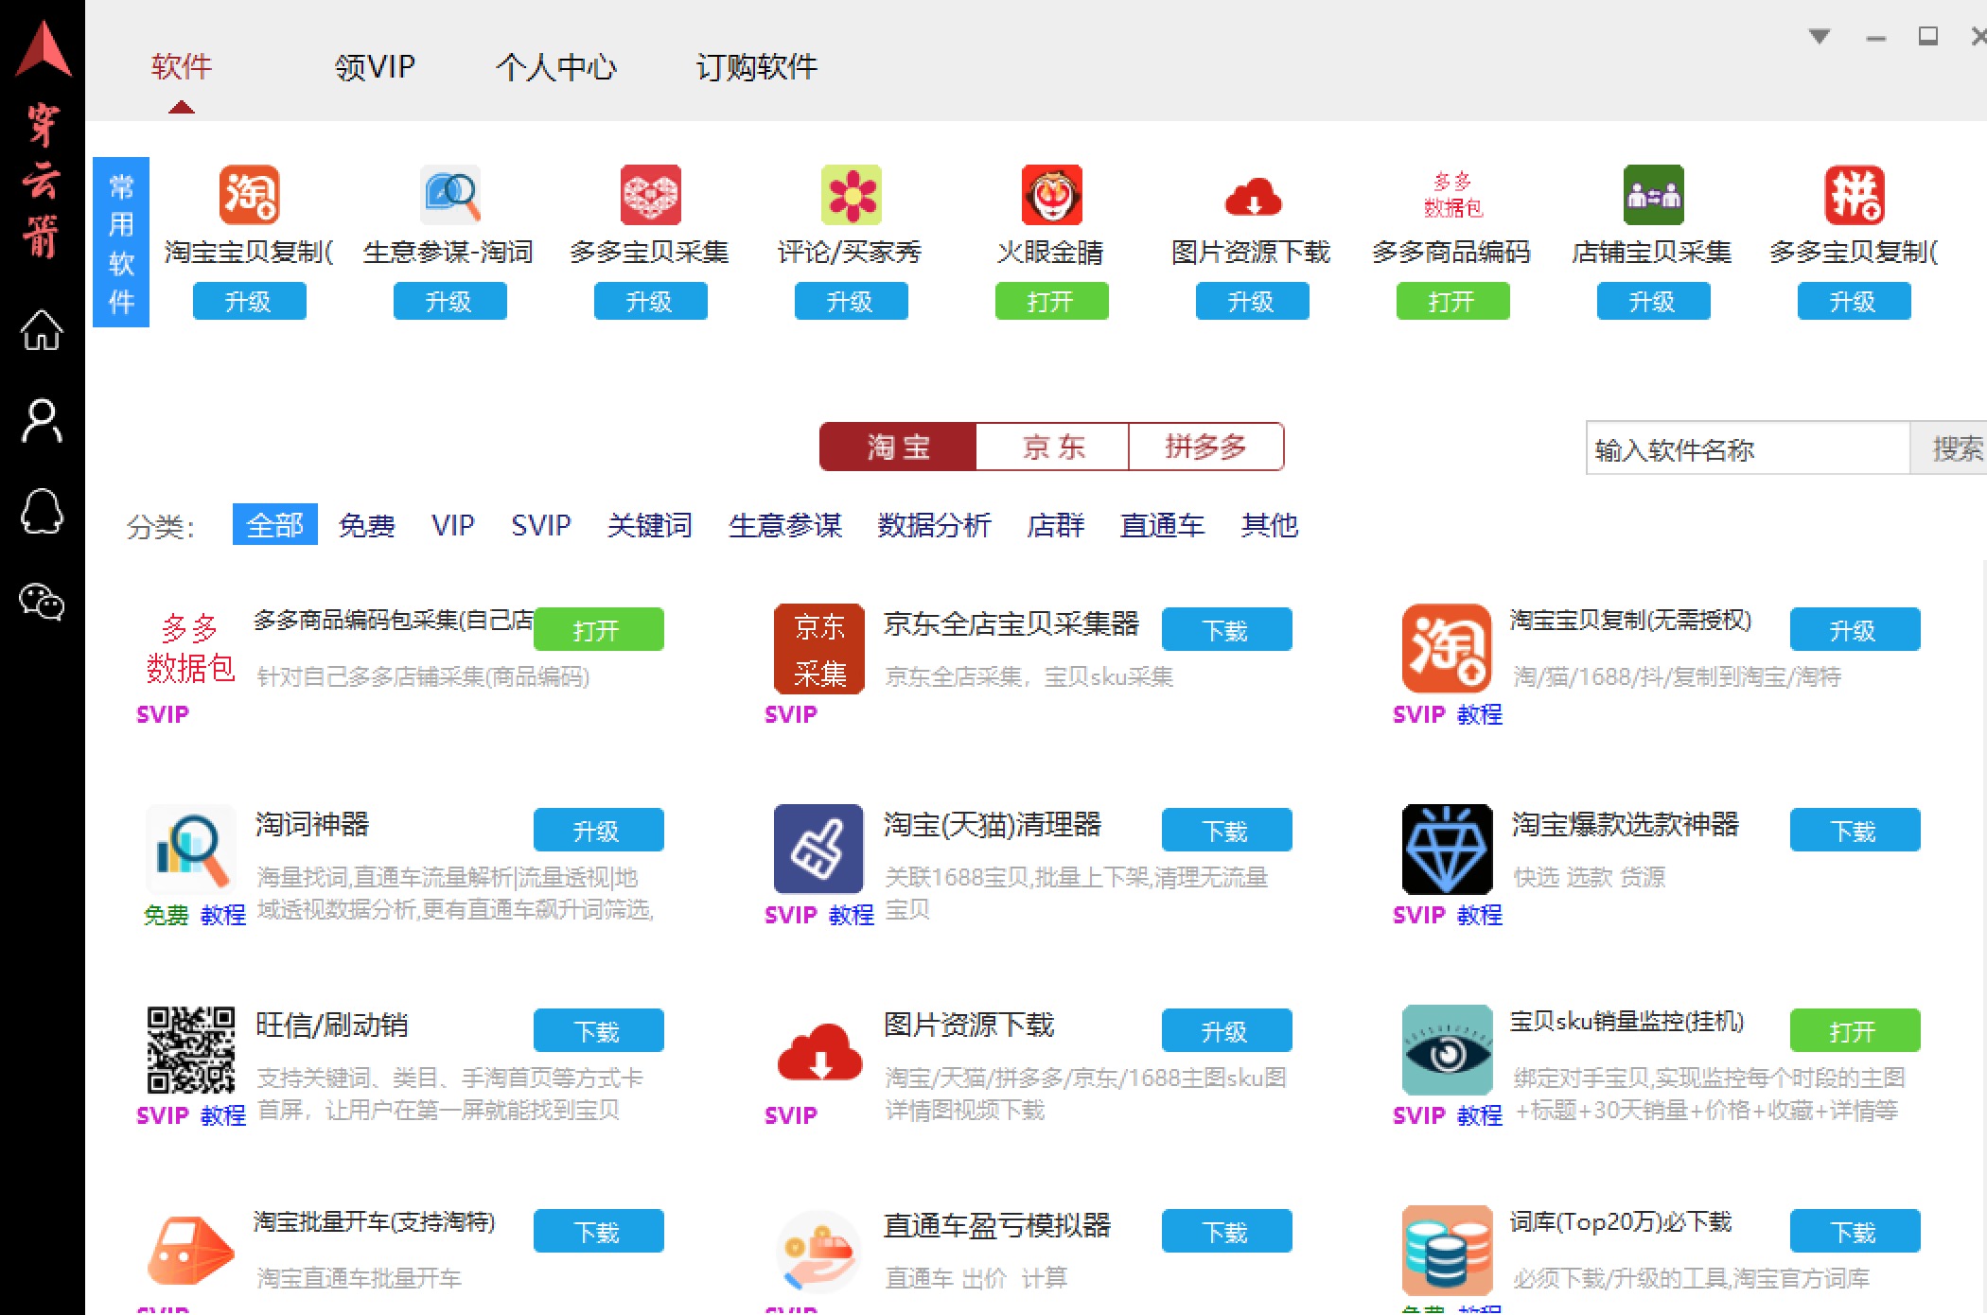The image size is (1987, 1315).
Task: Filter category by SVIP
Action: pyautogui.click(x=541, y=525)
